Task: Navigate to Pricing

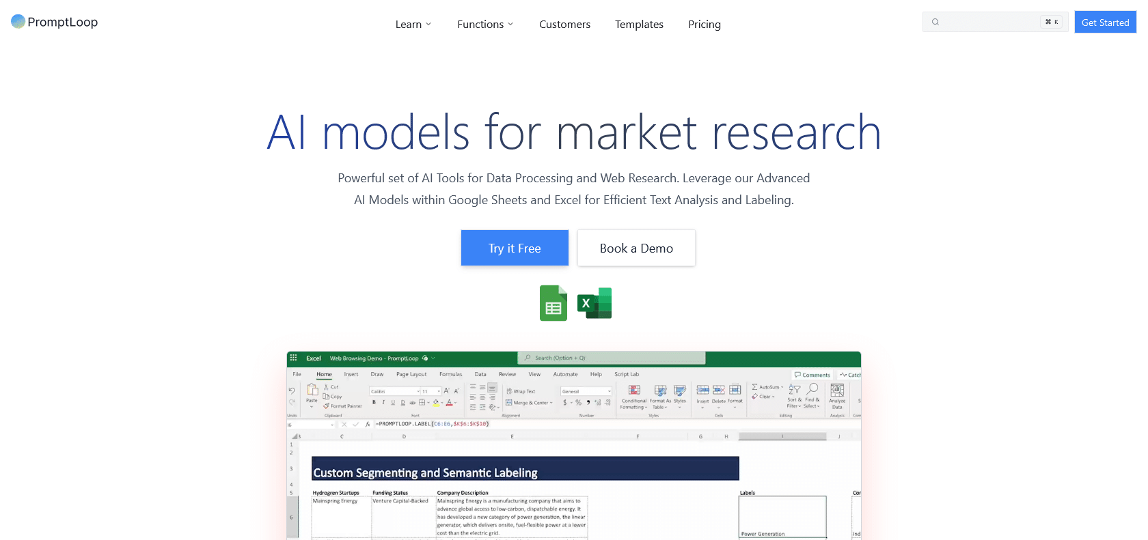Action: (x=705, y=25)
